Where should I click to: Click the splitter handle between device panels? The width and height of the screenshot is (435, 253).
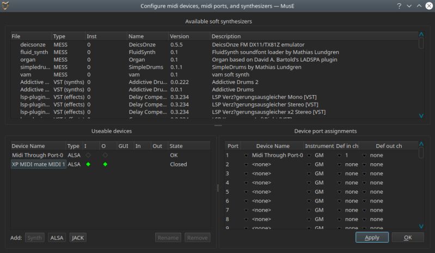(x=218, y=188)
